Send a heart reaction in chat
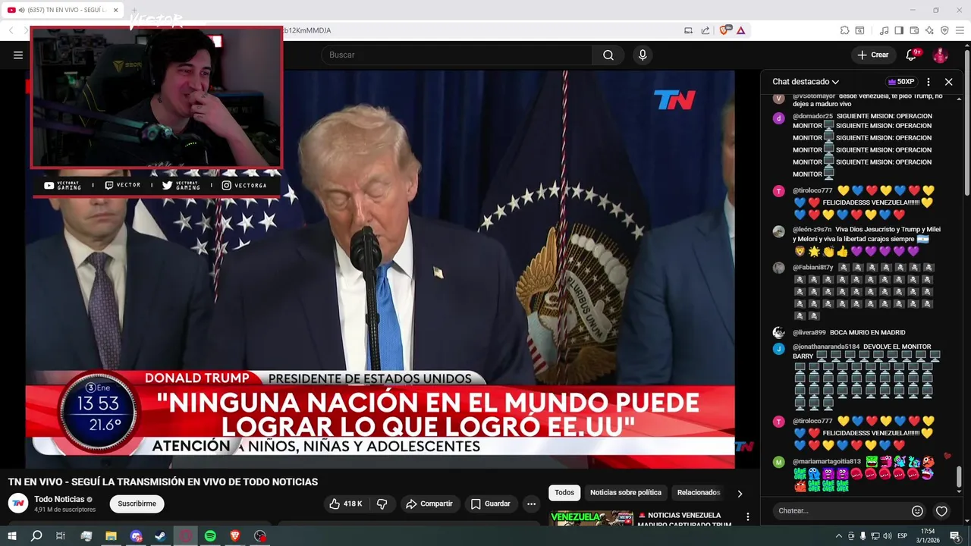Screen dimensions: 971x546 [941, 511]
